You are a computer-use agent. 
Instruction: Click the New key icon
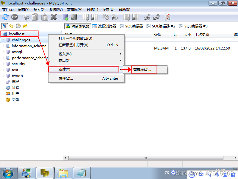106,17
